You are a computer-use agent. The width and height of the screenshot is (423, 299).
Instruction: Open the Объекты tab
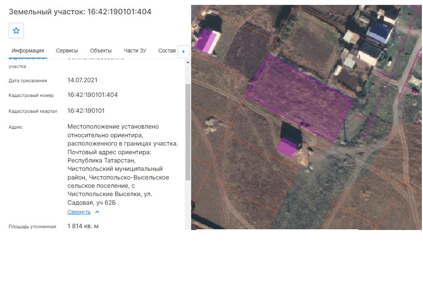[x=101, y=51]
